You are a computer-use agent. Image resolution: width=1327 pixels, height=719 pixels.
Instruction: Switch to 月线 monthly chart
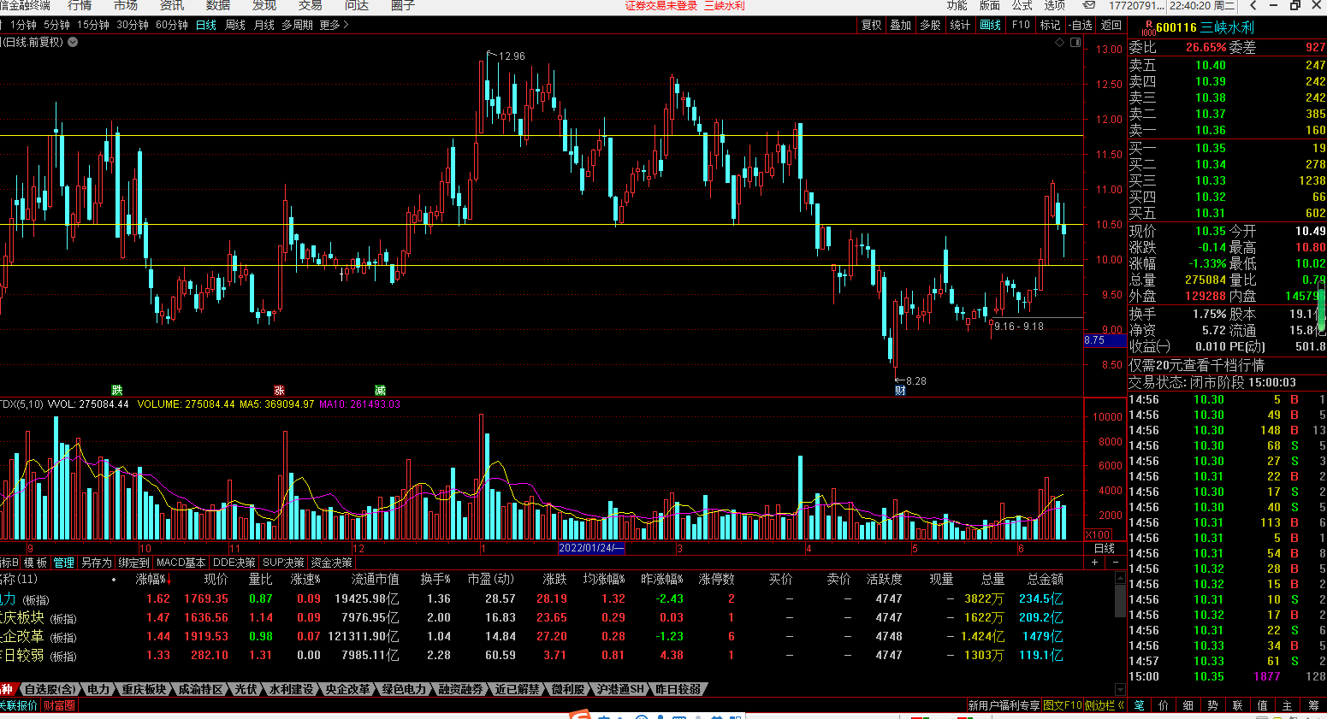click(x=264, y=26)
